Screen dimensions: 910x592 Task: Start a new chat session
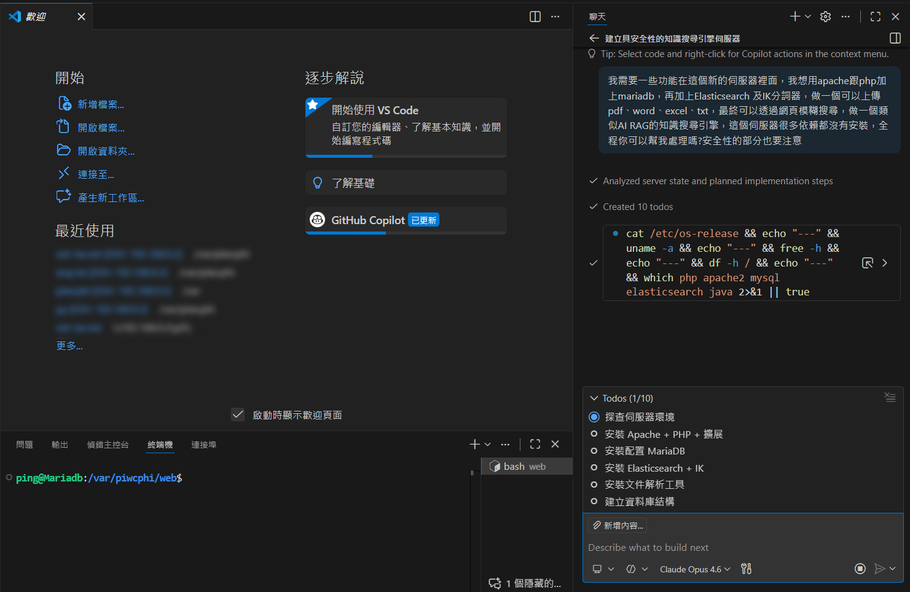click(794, 17)
